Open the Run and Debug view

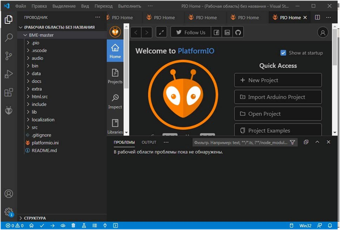8,74
